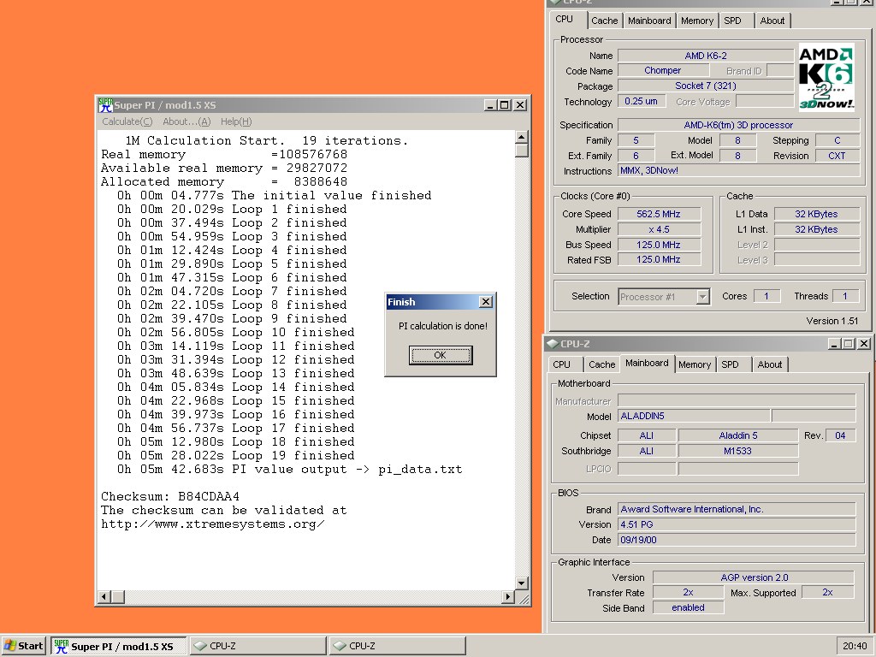Click the Code Name value Chomper
The width and height of the screenshot is (876, 657).
[663, 70]
